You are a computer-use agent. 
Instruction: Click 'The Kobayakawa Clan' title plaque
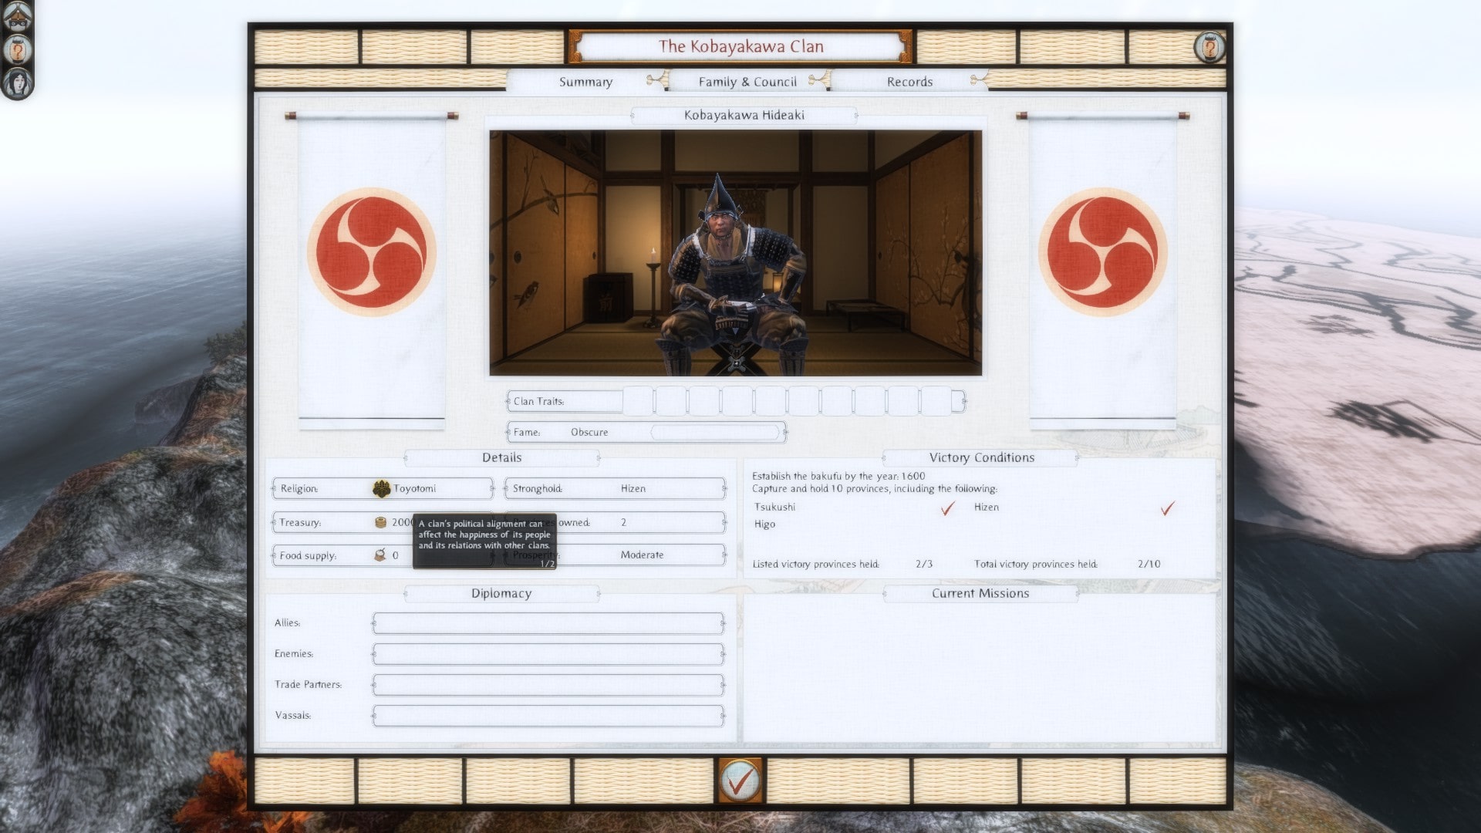pyautogui.click(x=740, y=46)
